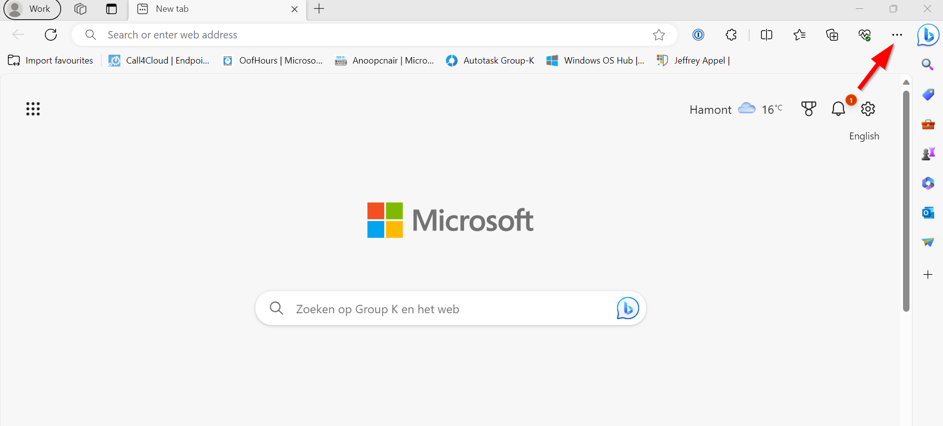943x426 pixels.
Task: Open OofHours | Microso... bookmark
Action: (x=272, y=61)
